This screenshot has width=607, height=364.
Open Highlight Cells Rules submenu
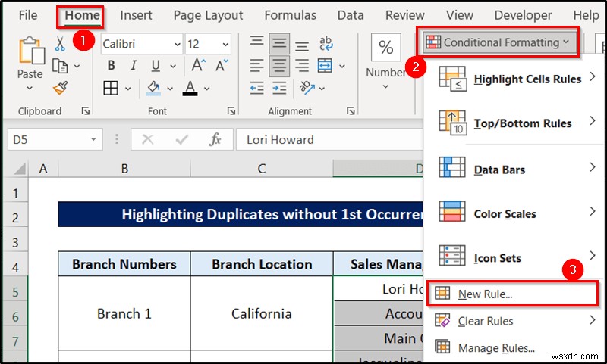click(x=514, y=79)
